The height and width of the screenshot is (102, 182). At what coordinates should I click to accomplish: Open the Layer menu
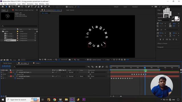click(19, 4)
